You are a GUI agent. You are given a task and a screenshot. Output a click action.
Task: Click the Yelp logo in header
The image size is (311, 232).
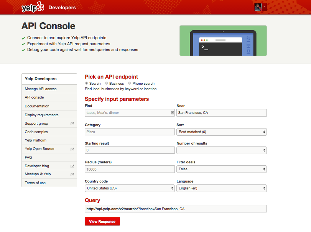coord(33,7)
